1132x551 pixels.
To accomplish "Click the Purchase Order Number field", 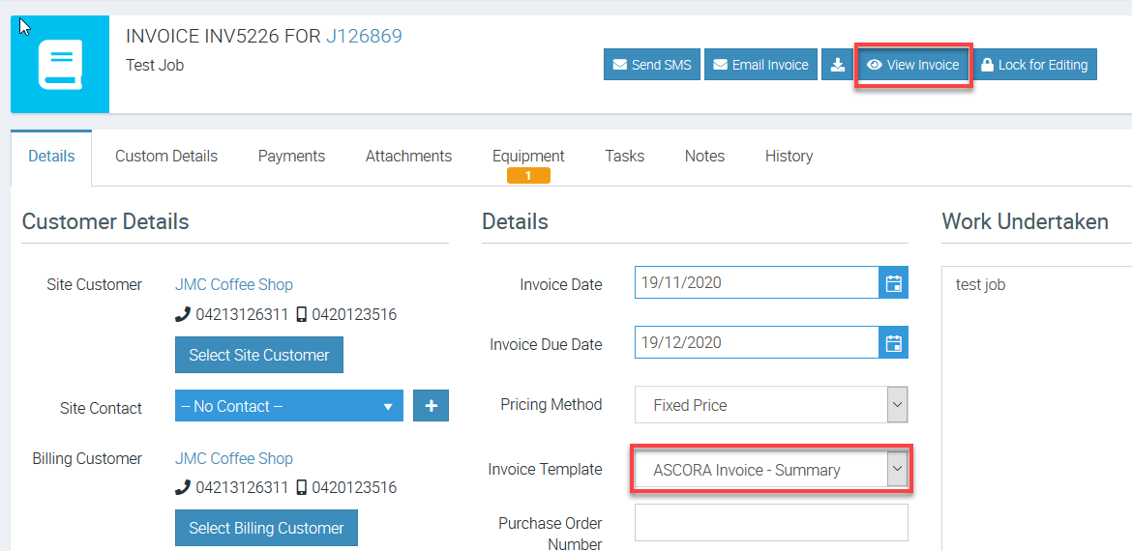I will pos(771,522).
